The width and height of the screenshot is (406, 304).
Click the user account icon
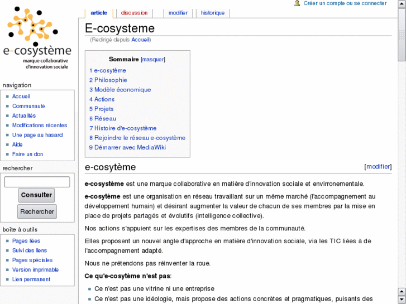pos(297,3)
